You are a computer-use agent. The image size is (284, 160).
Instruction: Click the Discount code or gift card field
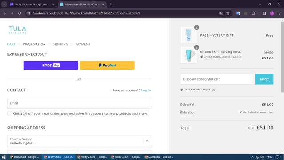(218, 79)
